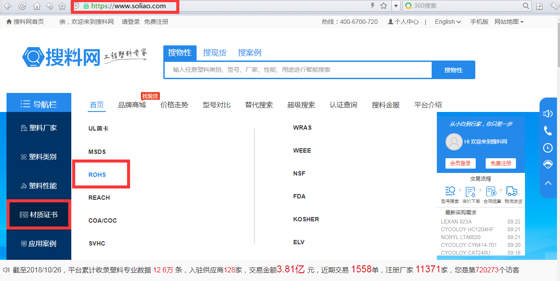Click the blue 搜物性 search button
Viewport: 560px width, 281px height.
click(x=453, y=70)
